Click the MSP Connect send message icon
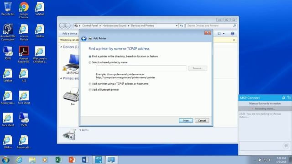This screenshot has width=292, height=164. (286, 146)
